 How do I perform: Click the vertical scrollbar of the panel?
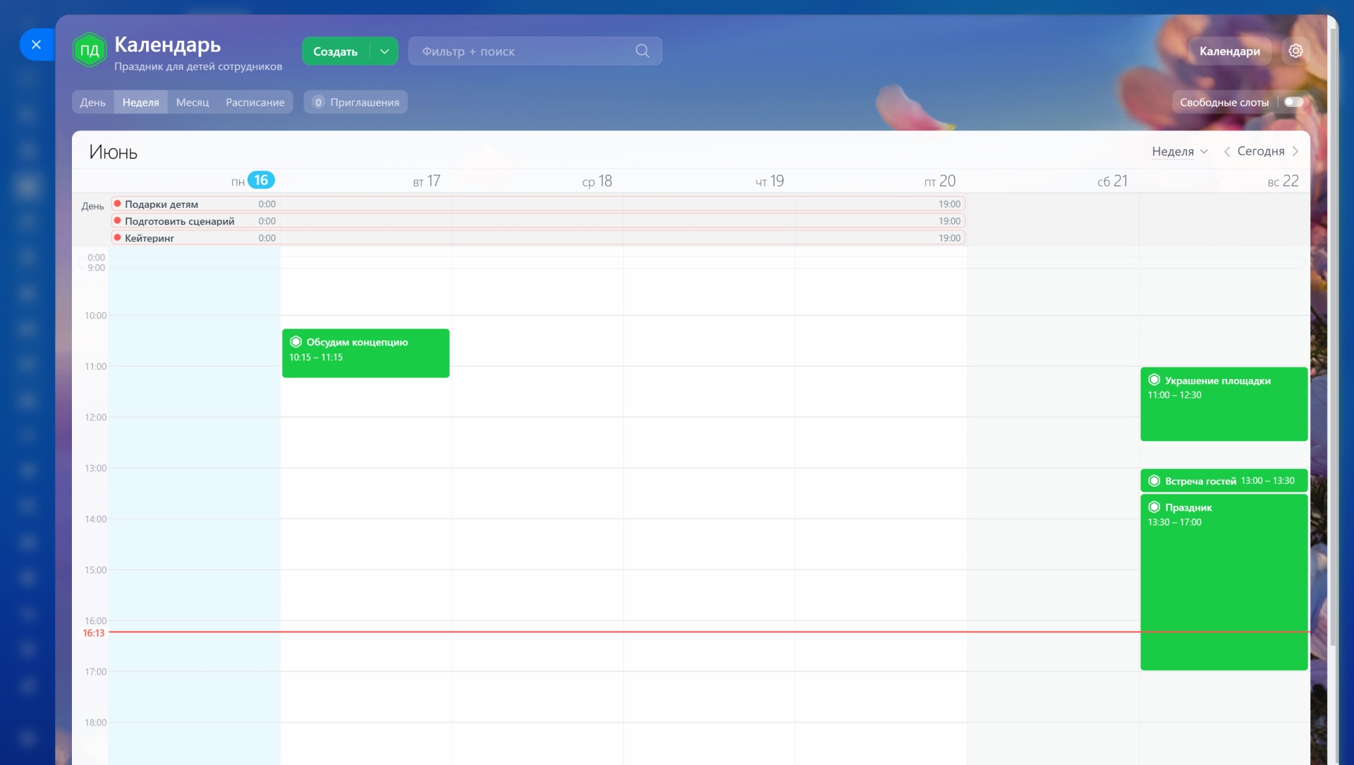[1333, 338]
